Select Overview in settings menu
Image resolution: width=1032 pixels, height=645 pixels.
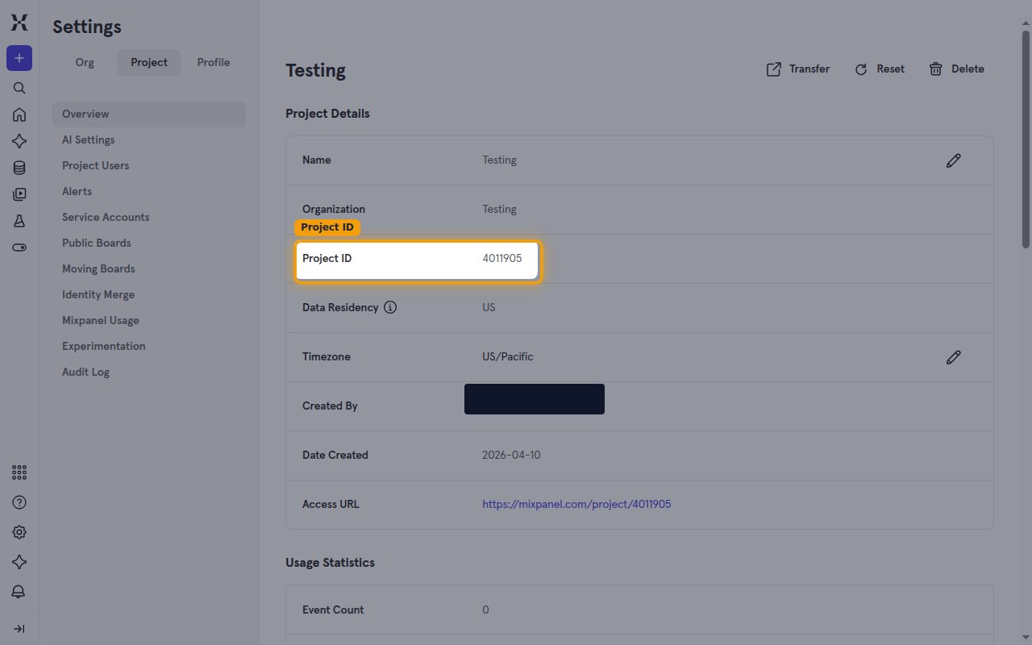pos(149,114)
